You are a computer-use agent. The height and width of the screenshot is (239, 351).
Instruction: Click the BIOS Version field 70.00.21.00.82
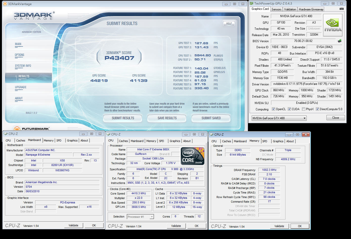[303, 41]
